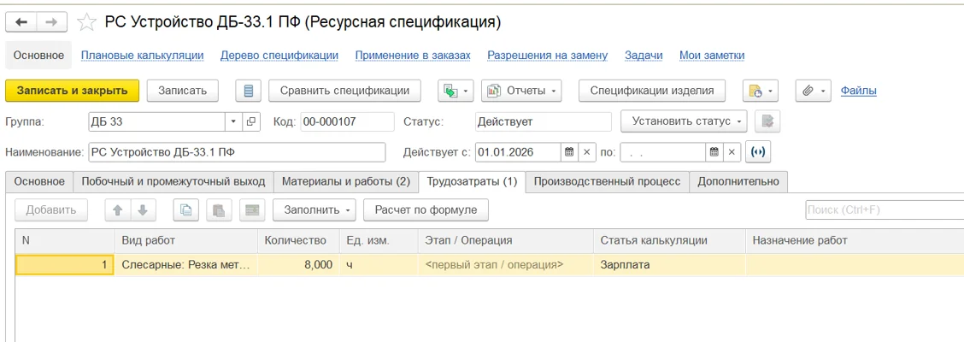The image size is (964, 342).
Task: Click the по end date field
Action: click(663, 152)
